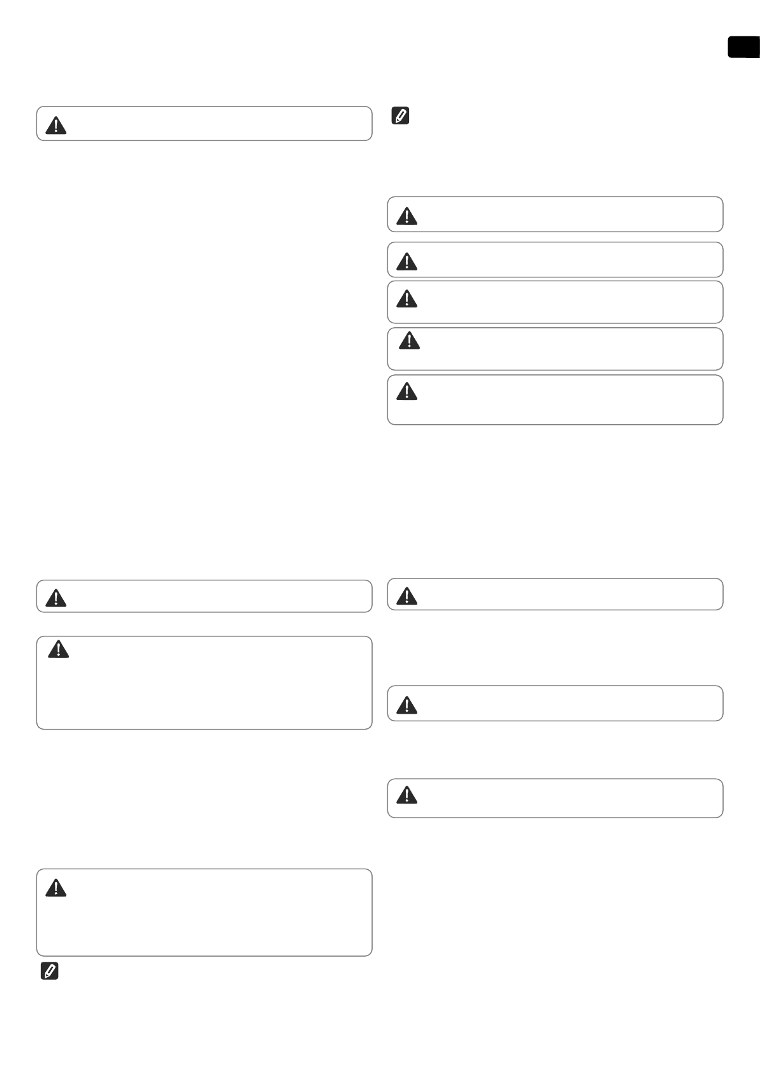The image size is (760, 1074).
Task: Click warning icon in fourth of five stacked right boxes
Action: [x=409, y=341]
